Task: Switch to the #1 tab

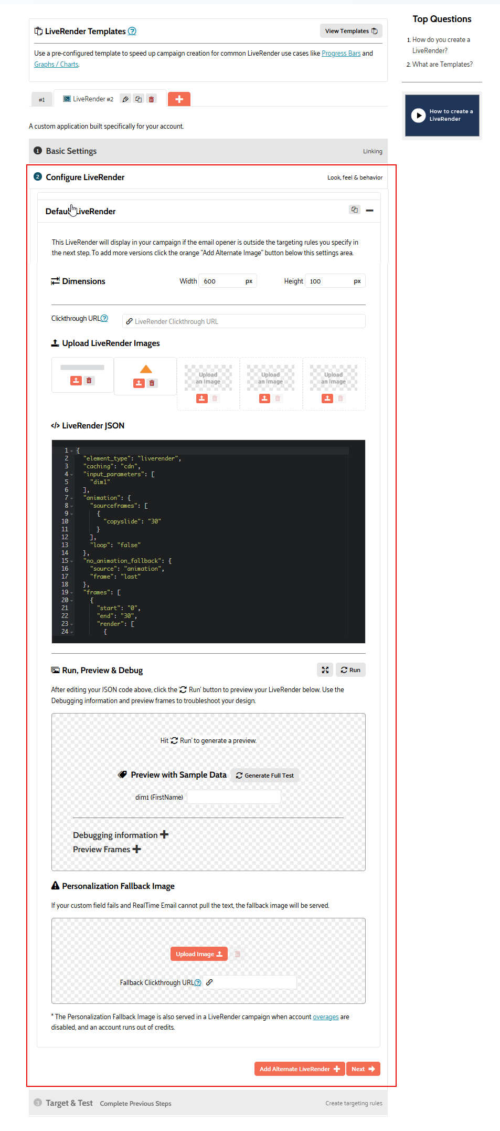Action: pos(42,100)
